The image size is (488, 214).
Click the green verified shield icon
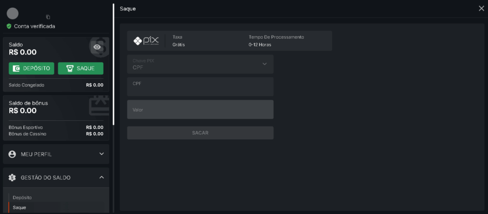pyautogui.click(x=9, y=26)
